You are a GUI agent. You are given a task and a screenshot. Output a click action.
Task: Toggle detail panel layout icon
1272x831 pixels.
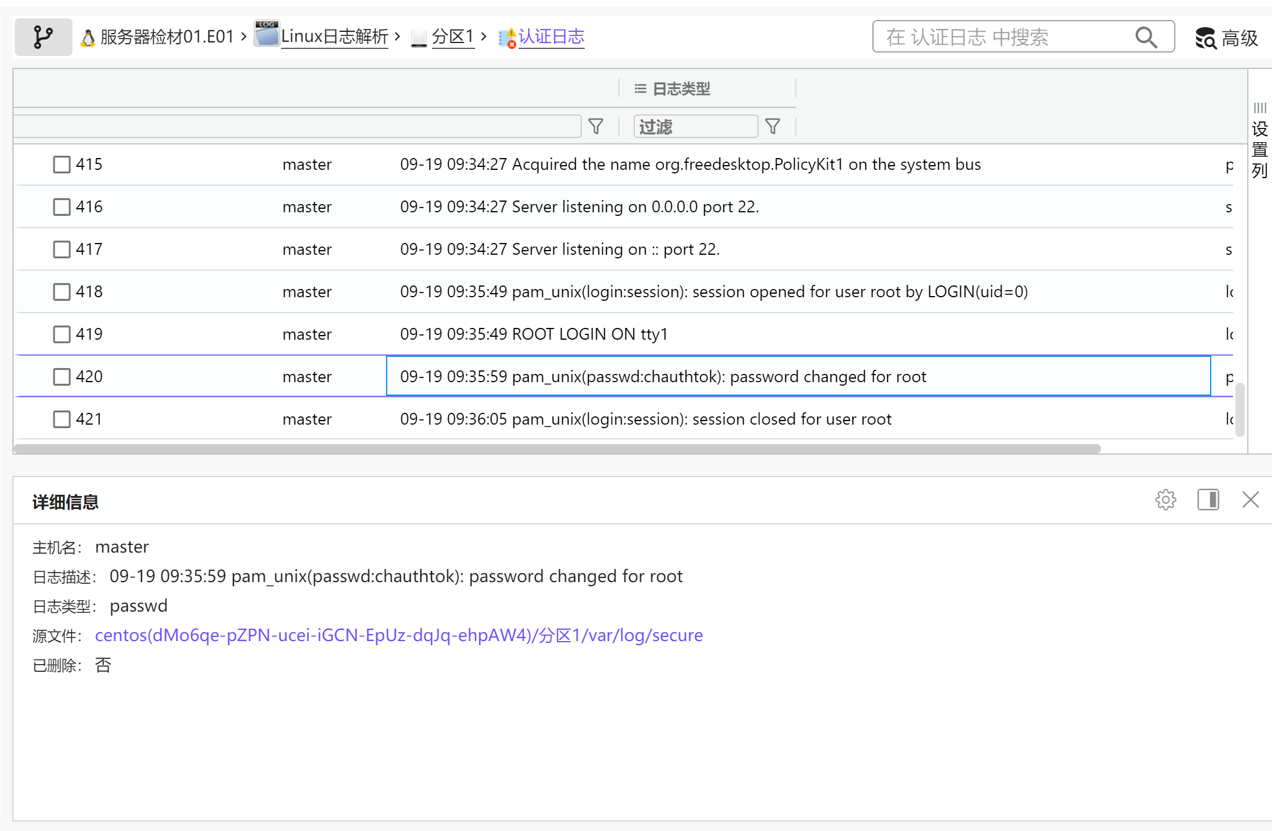click(1208, 500)
